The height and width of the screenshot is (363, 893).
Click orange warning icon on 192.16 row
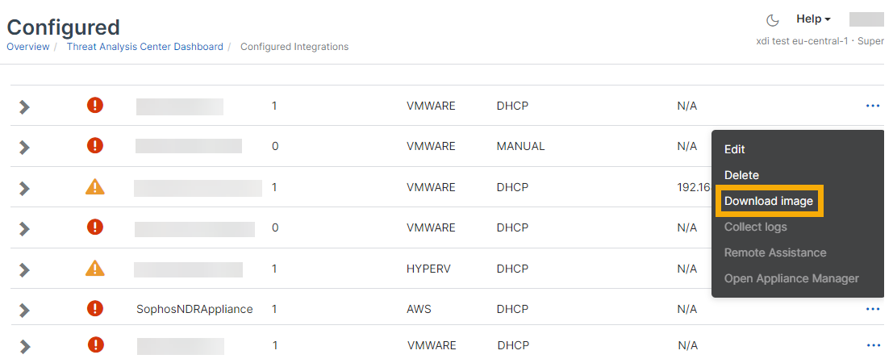click(95, 187)
